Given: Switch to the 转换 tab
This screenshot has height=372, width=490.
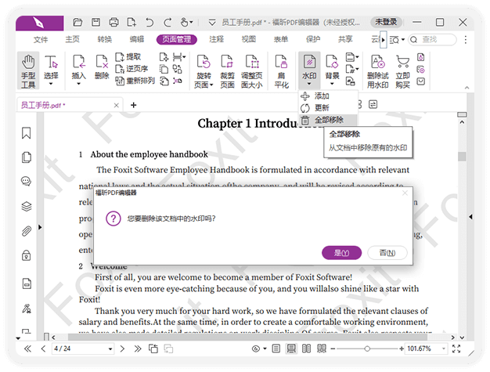Looking at the screenshot, I should click(x=105, y=39).
